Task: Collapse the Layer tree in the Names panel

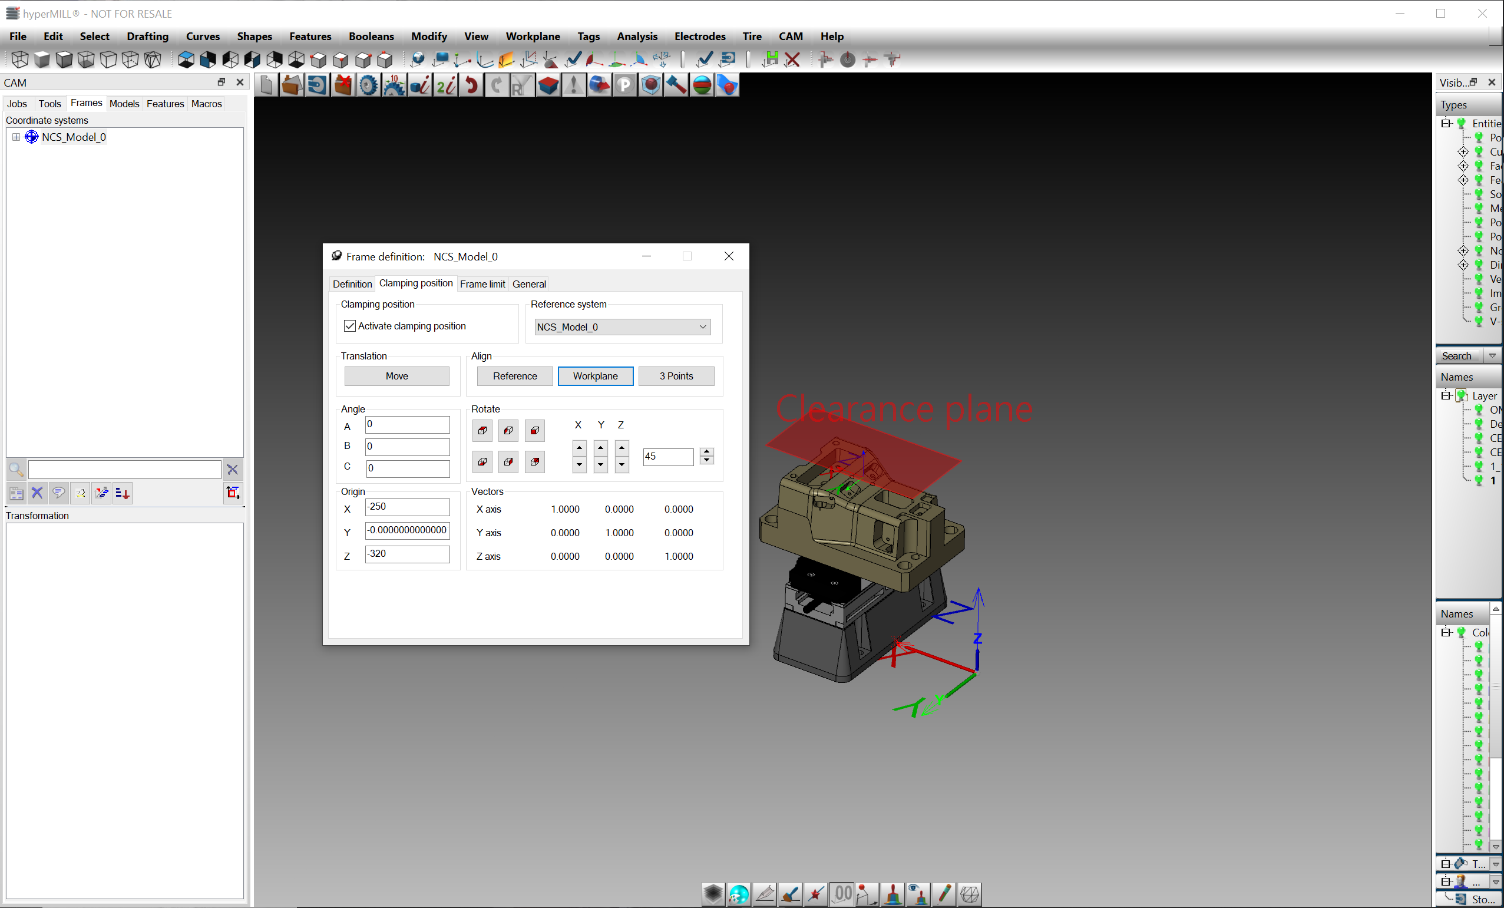Action: point(1446,396)
